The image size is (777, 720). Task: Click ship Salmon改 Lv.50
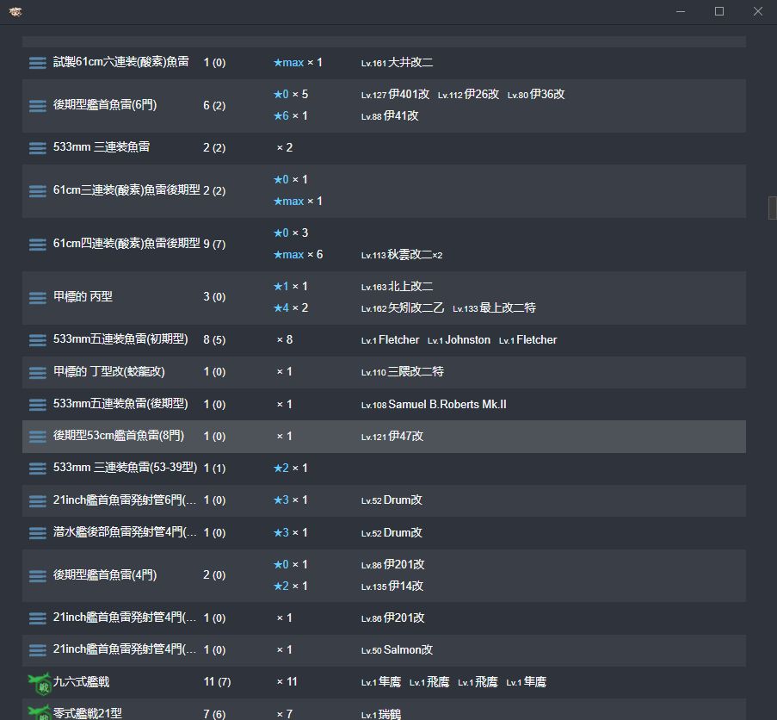397,650
